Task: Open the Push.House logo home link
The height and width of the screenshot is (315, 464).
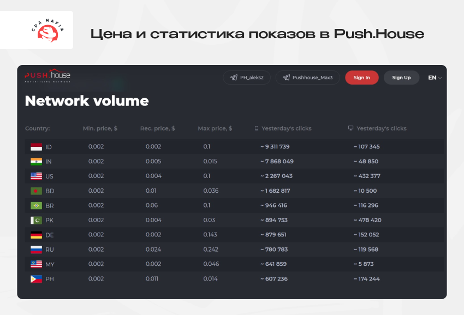Action: tap(47, 76)
